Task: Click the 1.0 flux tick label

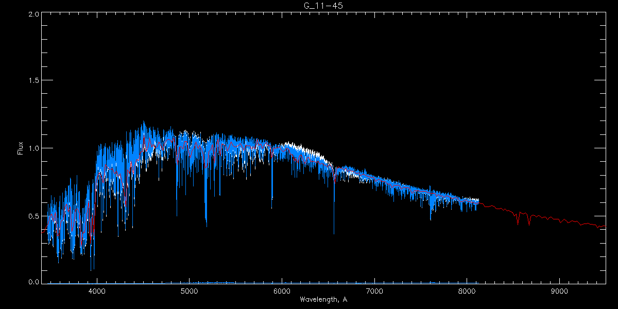Action: 33,148
